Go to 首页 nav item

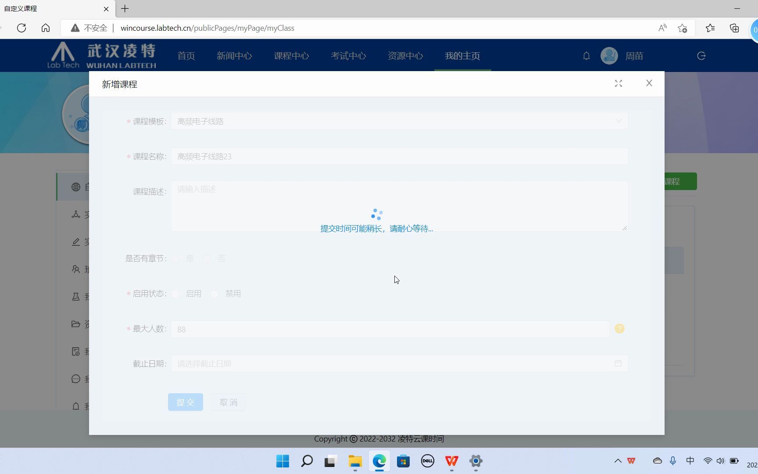coord(186,56)
